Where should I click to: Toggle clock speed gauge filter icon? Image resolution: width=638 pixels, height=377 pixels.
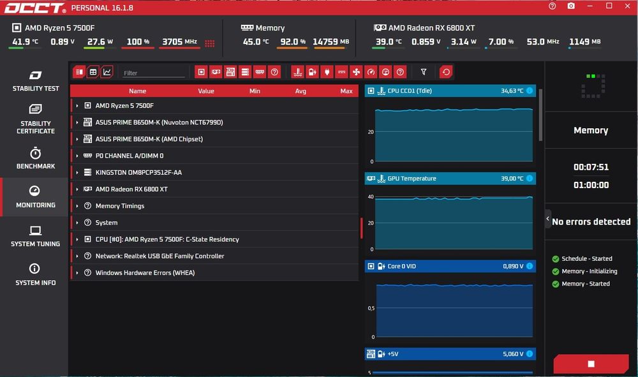(371, 72)
